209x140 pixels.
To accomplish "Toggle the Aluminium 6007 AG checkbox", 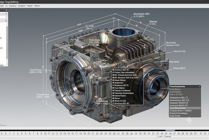I will [113, 70].
